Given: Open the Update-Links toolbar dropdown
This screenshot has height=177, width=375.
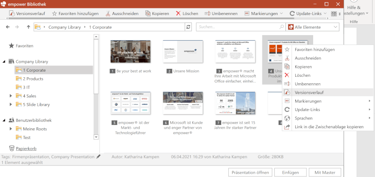Looking at the screenshot, I should (308, 14).
